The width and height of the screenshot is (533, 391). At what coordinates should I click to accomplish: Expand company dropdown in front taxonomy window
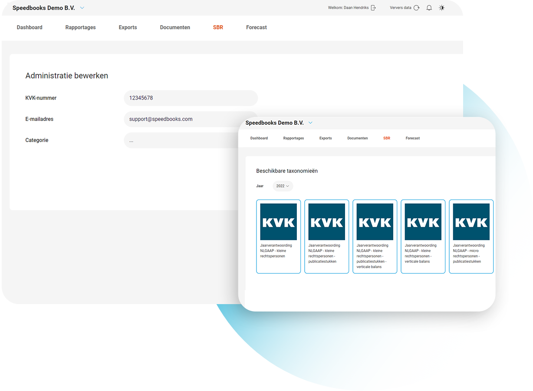[x=310, y=123]
